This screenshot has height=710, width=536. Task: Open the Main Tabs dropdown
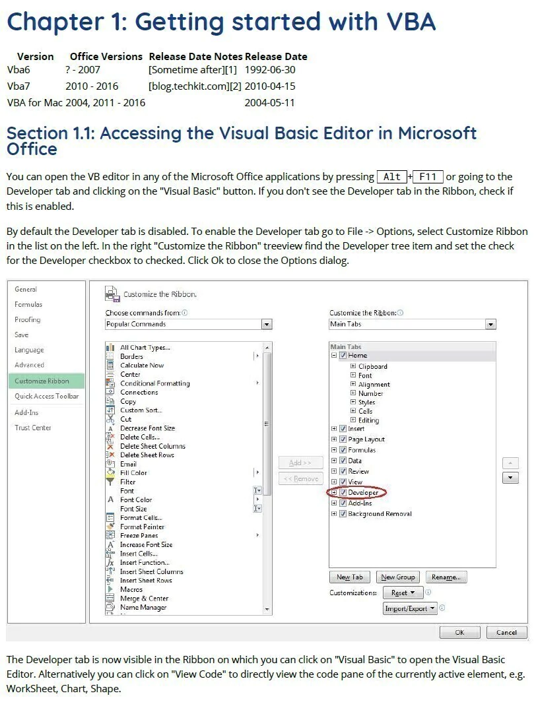(490, 324)
